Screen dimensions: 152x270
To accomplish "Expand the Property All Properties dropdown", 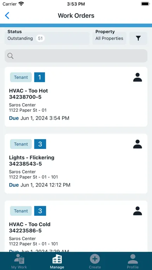I will (109, 38).
